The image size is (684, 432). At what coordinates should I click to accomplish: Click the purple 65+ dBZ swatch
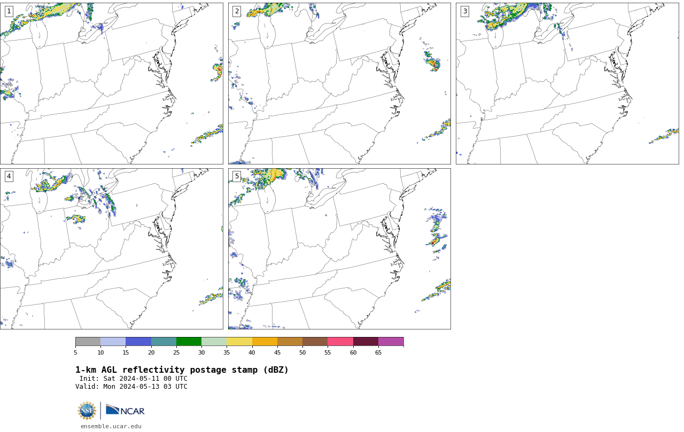(391, 342)
